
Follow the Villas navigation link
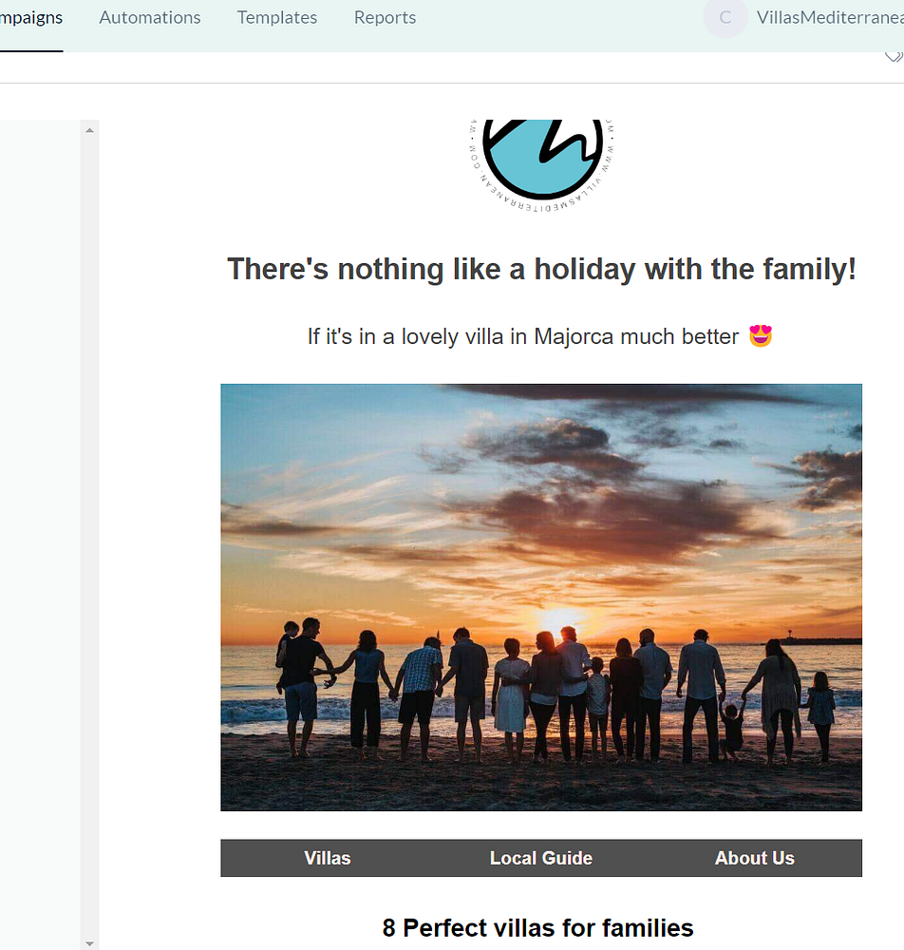pos(327,858)
